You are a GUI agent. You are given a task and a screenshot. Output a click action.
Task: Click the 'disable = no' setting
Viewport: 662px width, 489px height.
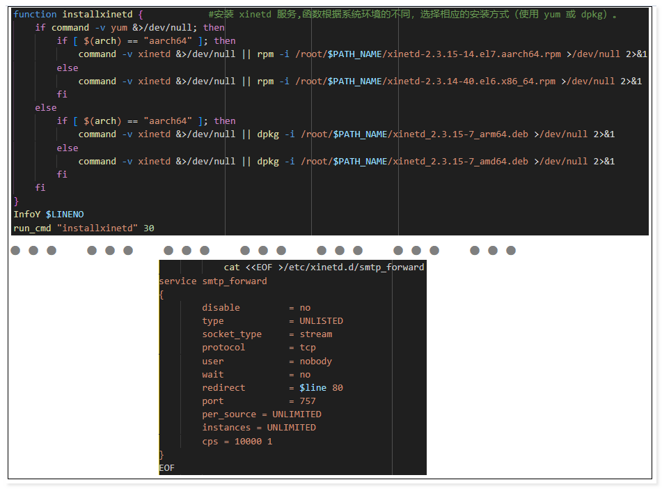(x=256, y=308)
